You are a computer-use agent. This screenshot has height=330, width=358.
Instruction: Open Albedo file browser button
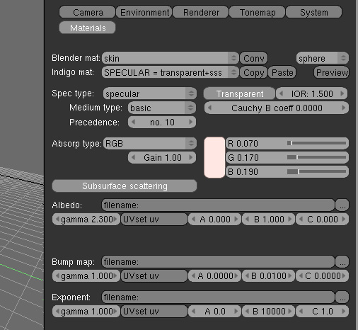(x=342, y=205)
